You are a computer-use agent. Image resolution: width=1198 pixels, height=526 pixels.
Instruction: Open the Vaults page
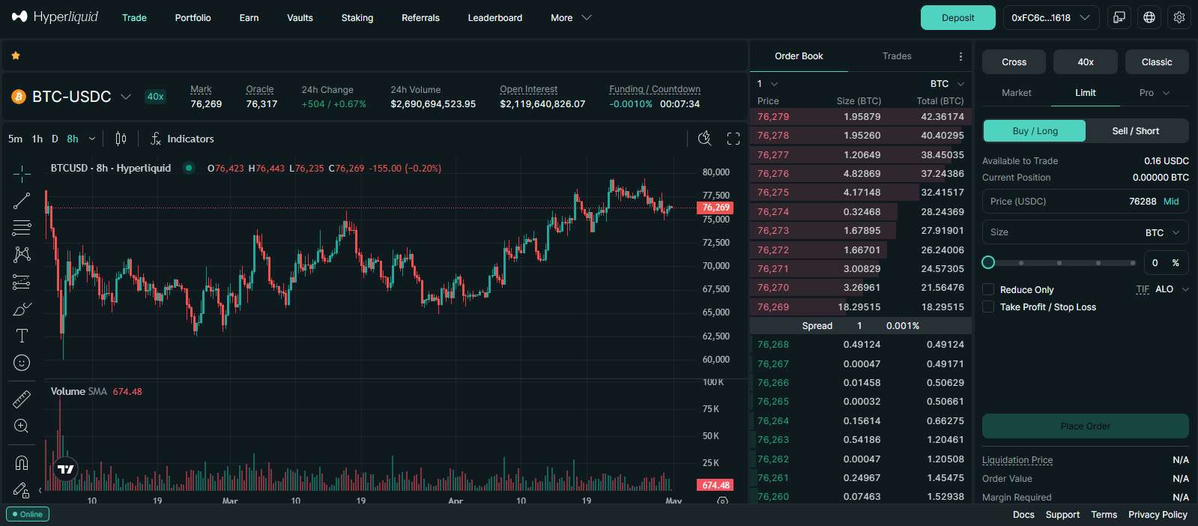[300, 17]
